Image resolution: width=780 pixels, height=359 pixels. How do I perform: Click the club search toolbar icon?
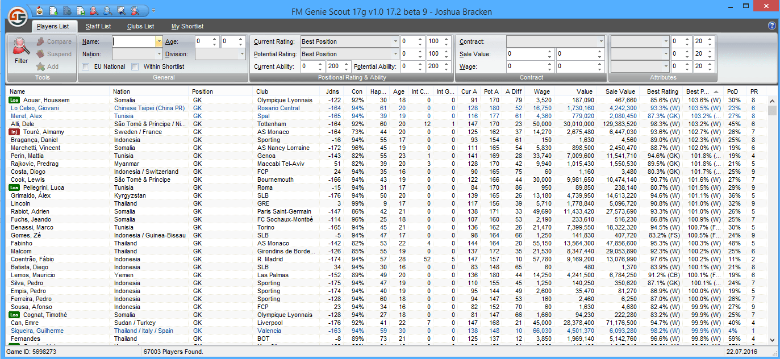click(121, 11)
